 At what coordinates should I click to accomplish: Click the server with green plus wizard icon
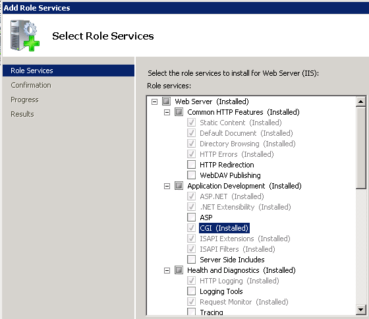point(25,36)
